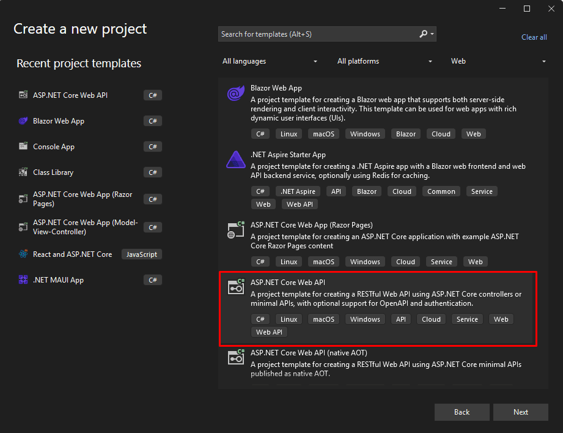The width and height of the screenshot is (563, 433).
Task: Click the Cloud tag under Blazor Web App
Action: click(441, 134)
